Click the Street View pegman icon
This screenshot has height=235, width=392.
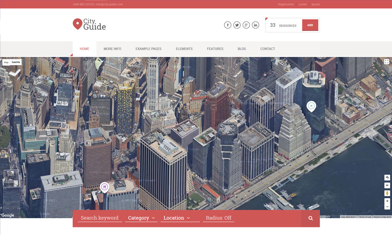(x=387, y=193)
